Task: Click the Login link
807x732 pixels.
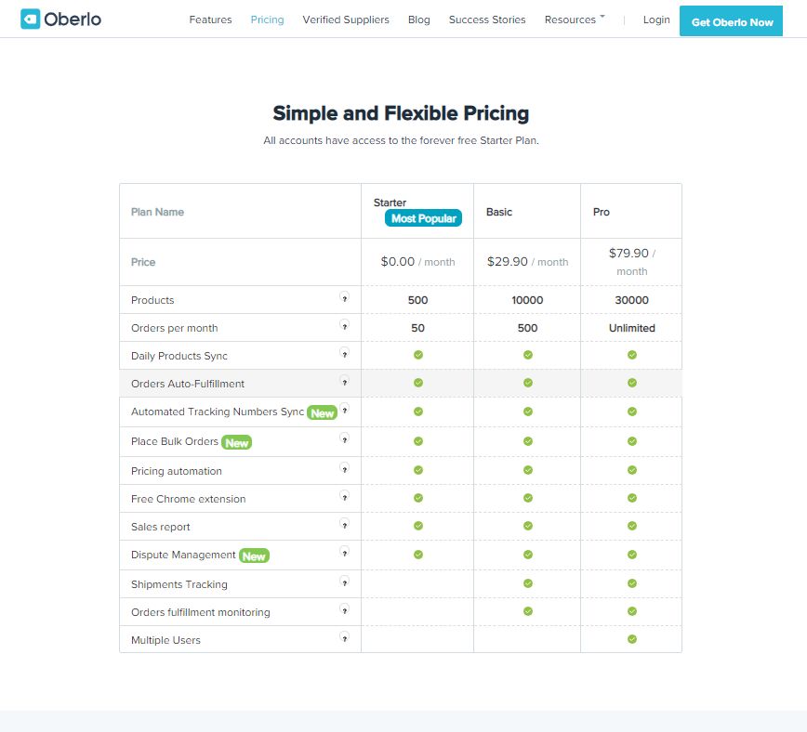Action: [x=656, y=20]
